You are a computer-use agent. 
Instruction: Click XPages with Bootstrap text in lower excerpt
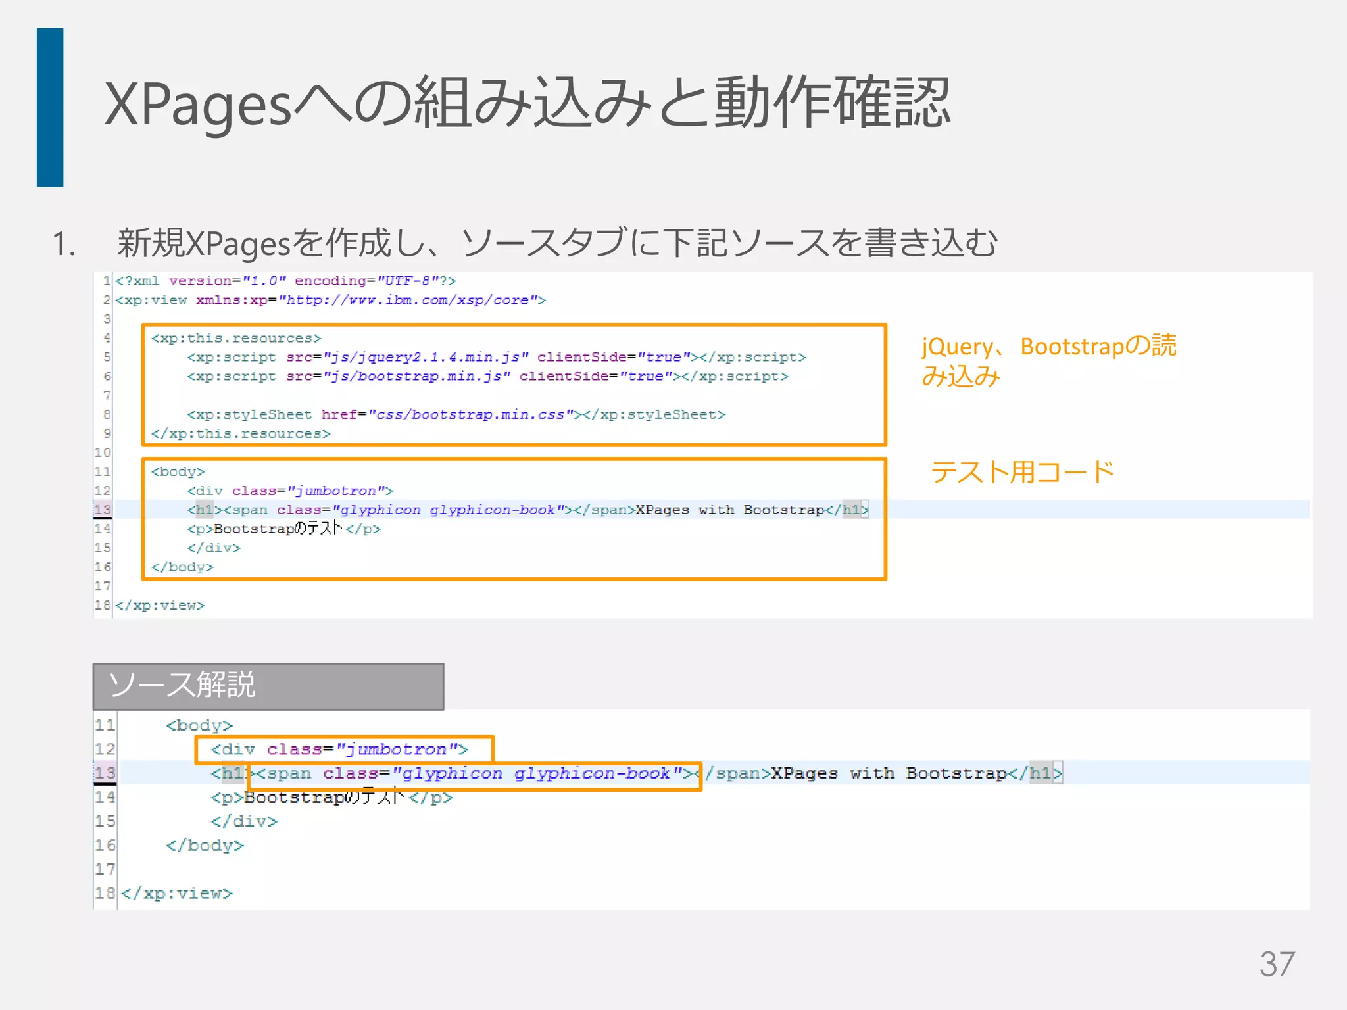889,773
